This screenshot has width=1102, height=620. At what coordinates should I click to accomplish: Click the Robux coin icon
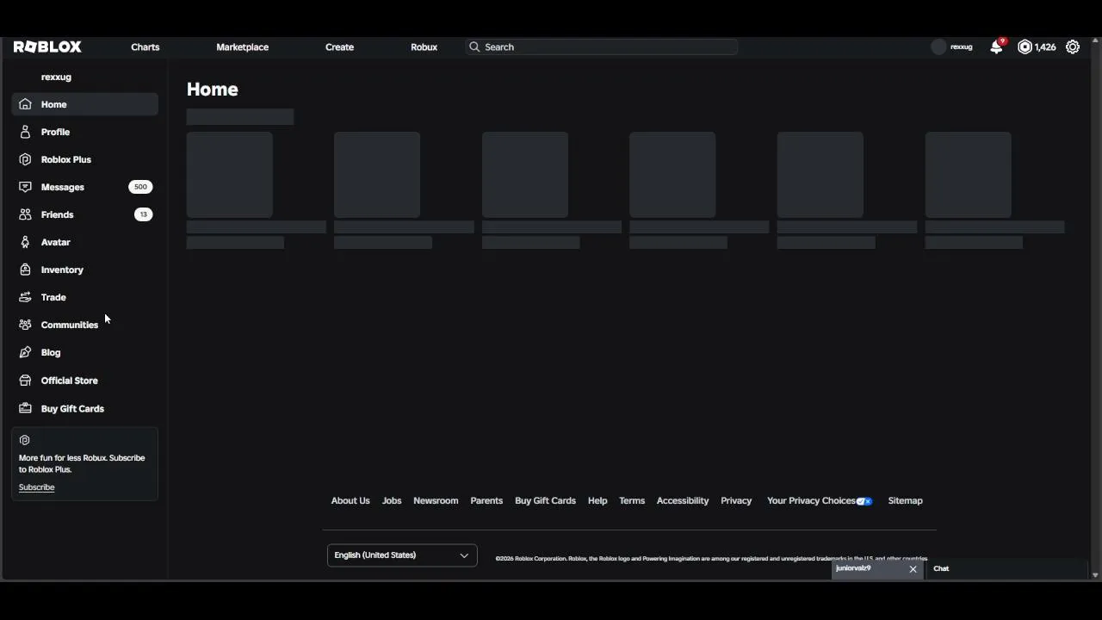(1025, 47)
